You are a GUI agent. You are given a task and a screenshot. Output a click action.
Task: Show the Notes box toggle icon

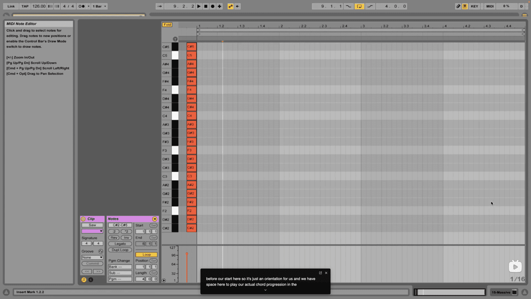click(84, 280)
